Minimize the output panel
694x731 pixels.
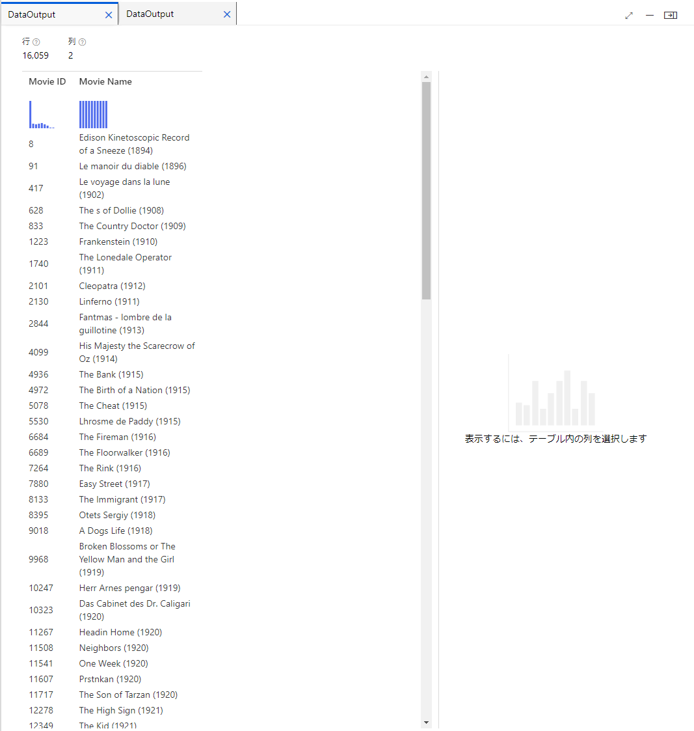[x=650, y=16]
